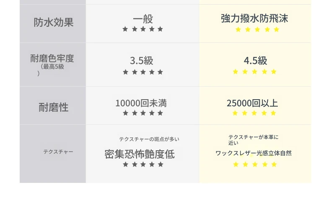Click the 耐磨性 row label
This screenshot has width=331, height=208.
(54, 107)
